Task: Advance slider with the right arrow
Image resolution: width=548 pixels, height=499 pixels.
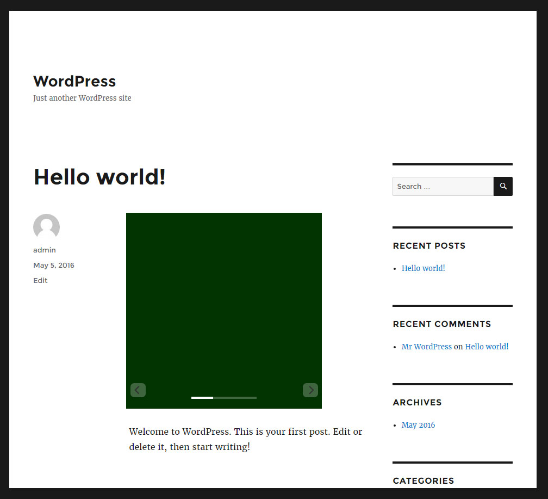Action: coord(310,390)
